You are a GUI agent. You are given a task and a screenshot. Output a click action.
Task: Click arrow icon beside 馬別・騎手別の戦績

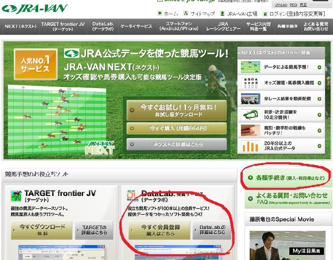pos(319,131)
